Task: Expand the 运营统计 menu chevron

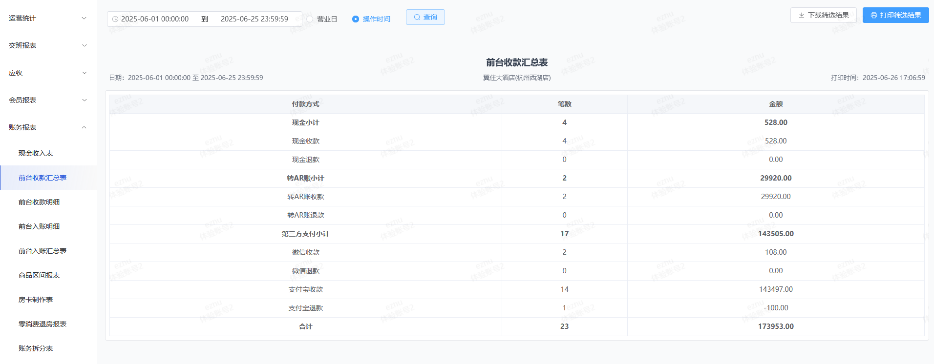Action: (x=84, y=18)
